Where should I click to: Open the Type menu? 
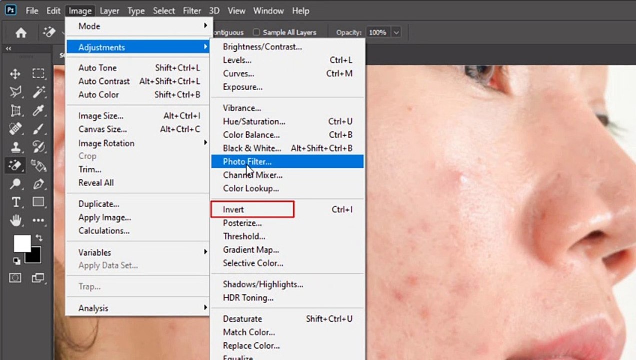click(x=136, y=11)
